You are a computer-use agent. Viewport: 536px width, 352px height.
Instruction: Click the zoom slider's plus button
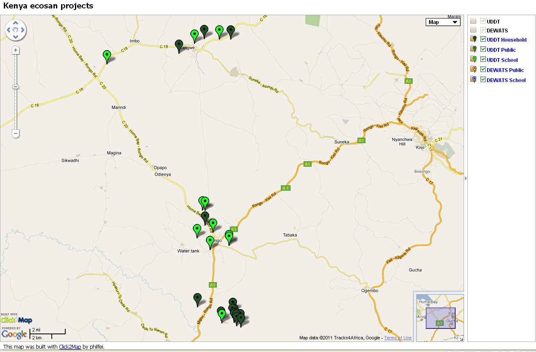[x=15, y=50]
